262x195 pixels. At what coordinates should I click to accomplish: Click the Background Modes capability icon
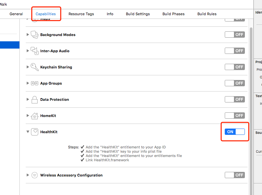click(35, 34)
